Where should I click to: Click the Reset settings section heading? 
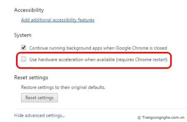pos(31,77)
